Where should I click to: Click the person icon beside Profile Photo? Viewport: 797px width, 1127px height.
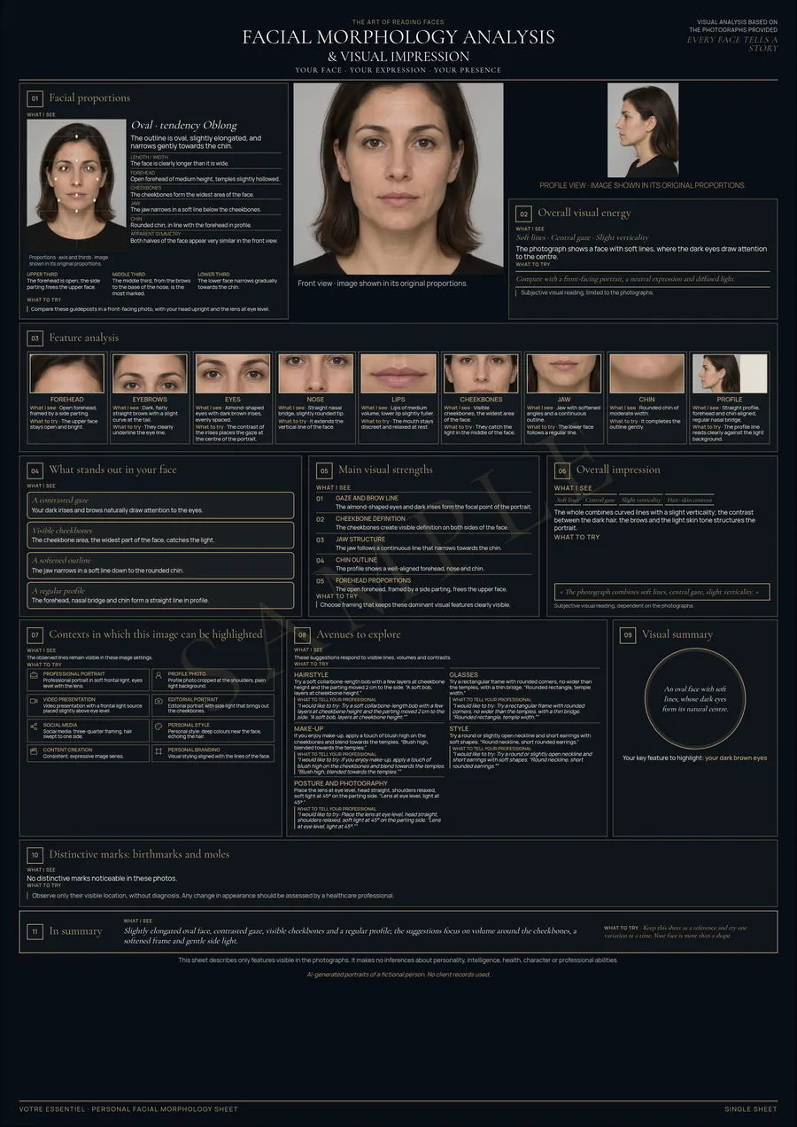tap(159, 674)
